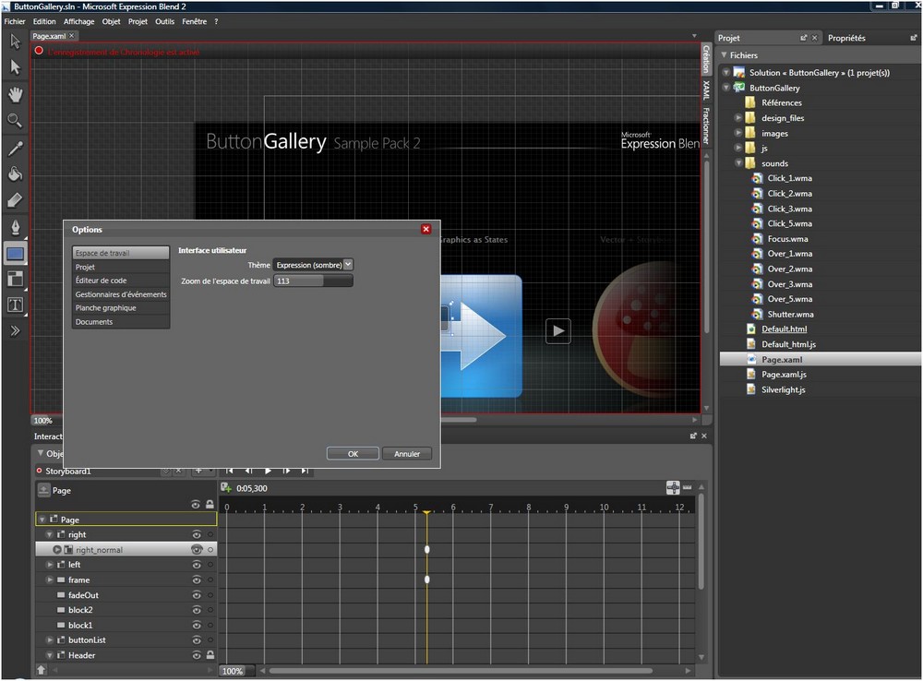Go to first frame of timeline

point(230,471)
